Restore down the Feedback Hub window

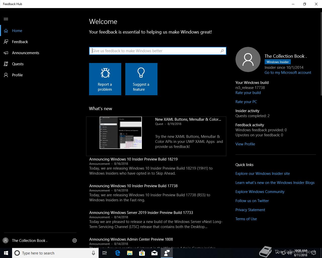coord(305,4)
